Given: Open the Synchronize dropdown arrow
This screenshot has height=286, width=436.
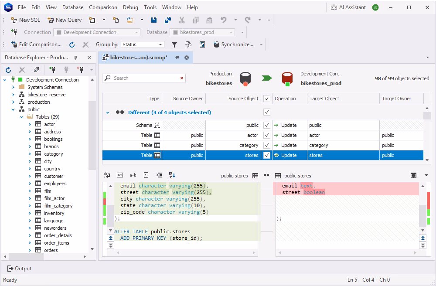Looking at the screenshot, I should pyautogui.click(x=261, y=44).
